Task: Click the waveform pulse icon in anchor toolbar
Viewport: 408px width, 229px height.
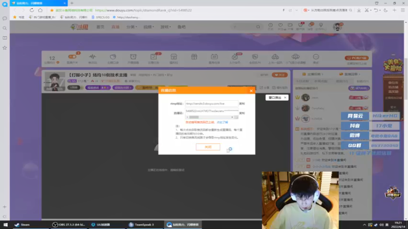Action: pyautogui.click(x=92, y=56)
